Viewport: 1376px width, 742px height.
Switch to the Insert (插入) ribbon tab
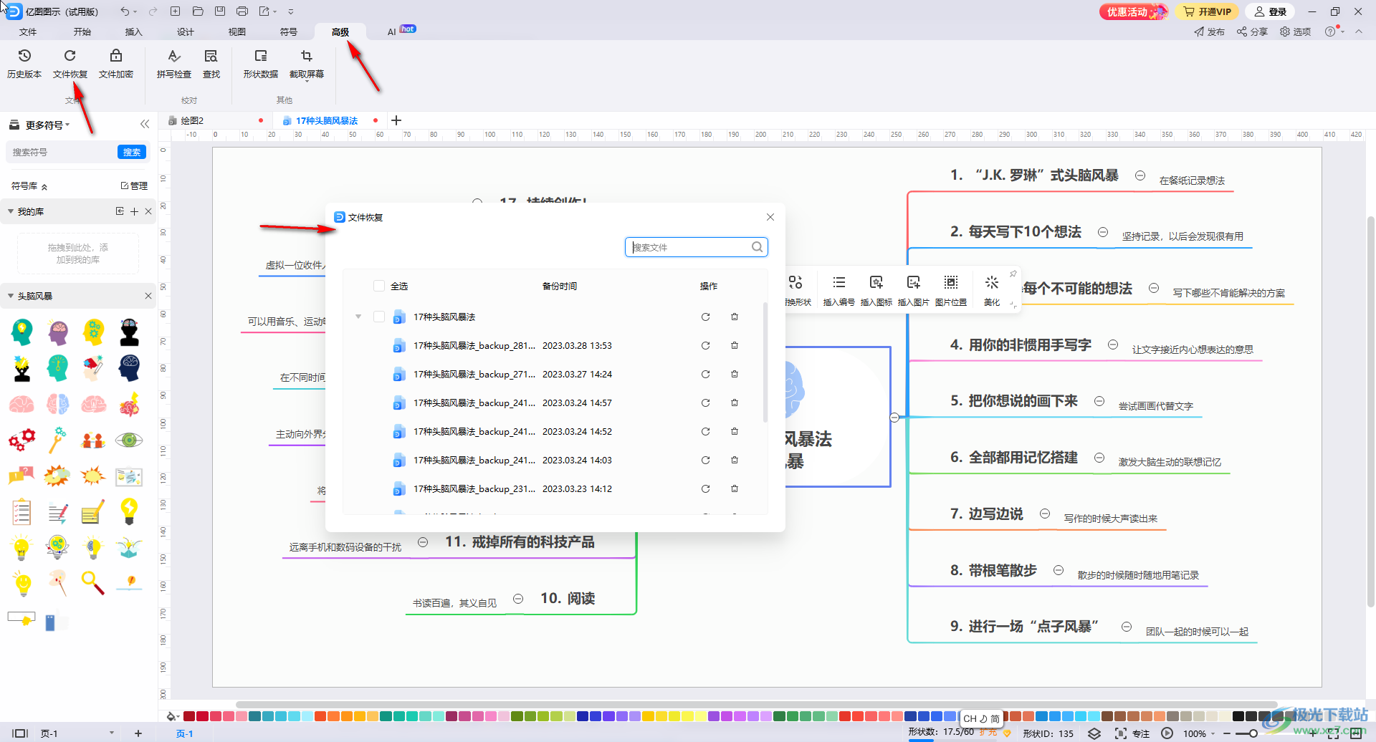(134, 32)
